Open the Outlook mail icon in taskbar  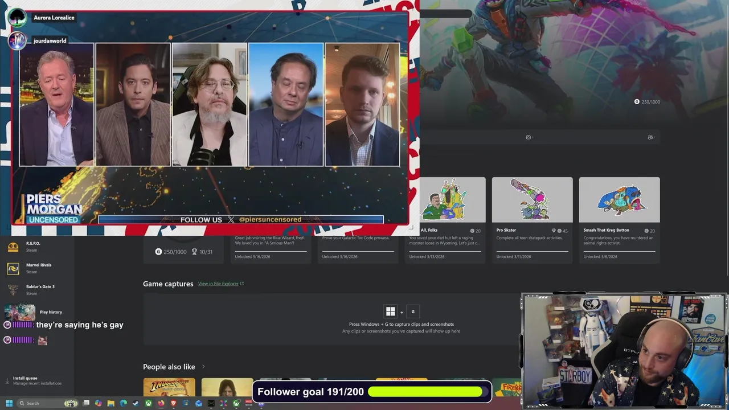coord(198,403)
